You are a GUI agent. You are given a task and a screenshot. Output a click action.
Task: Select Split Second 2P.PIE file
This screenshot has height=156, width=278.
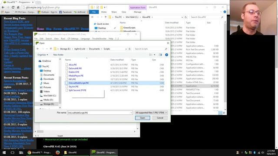tap(77, 90)
